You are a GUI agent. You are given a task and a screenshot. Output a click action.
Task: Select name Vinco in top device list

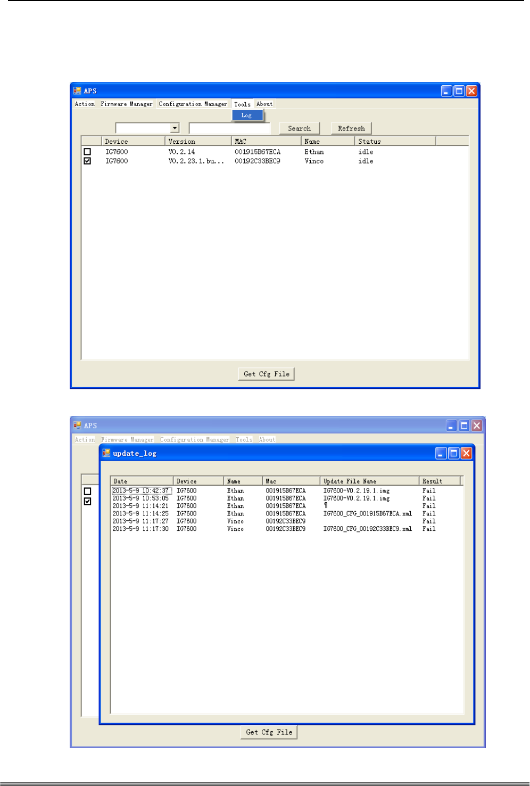click(x=314, y=161)
